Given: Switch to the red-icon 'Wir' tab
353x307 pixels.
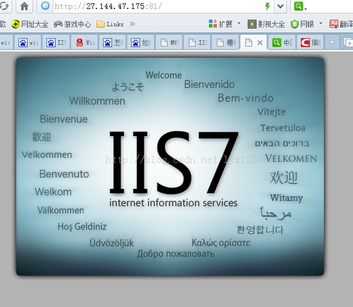Looking at the screenshot, I should pos(85,43).
